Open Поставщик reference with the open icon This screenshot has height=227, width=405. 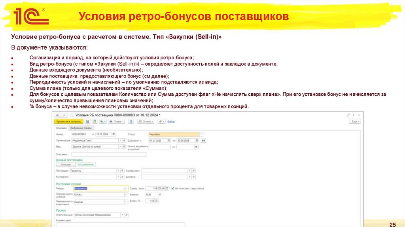(x=122, y=171)
